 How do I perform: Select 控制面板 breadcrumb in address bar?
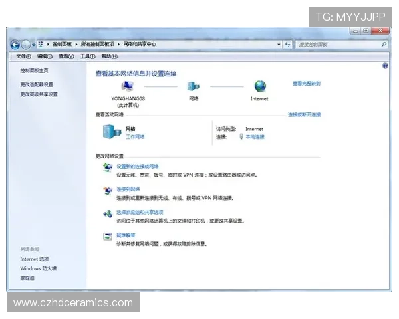pos(62,44)
